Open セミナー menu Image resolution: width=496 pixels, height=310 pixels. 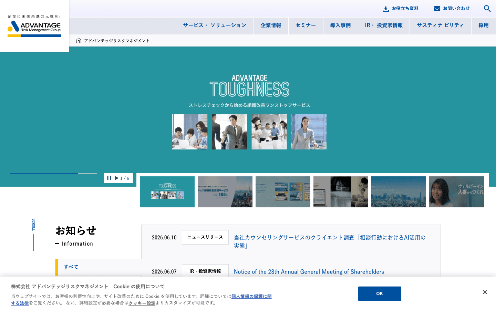pos(306,26)
